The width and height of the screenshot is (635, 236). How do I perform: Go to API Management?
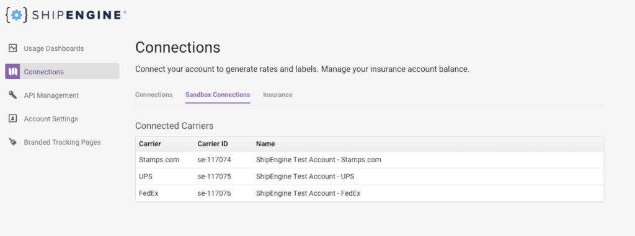coord(51,95)
